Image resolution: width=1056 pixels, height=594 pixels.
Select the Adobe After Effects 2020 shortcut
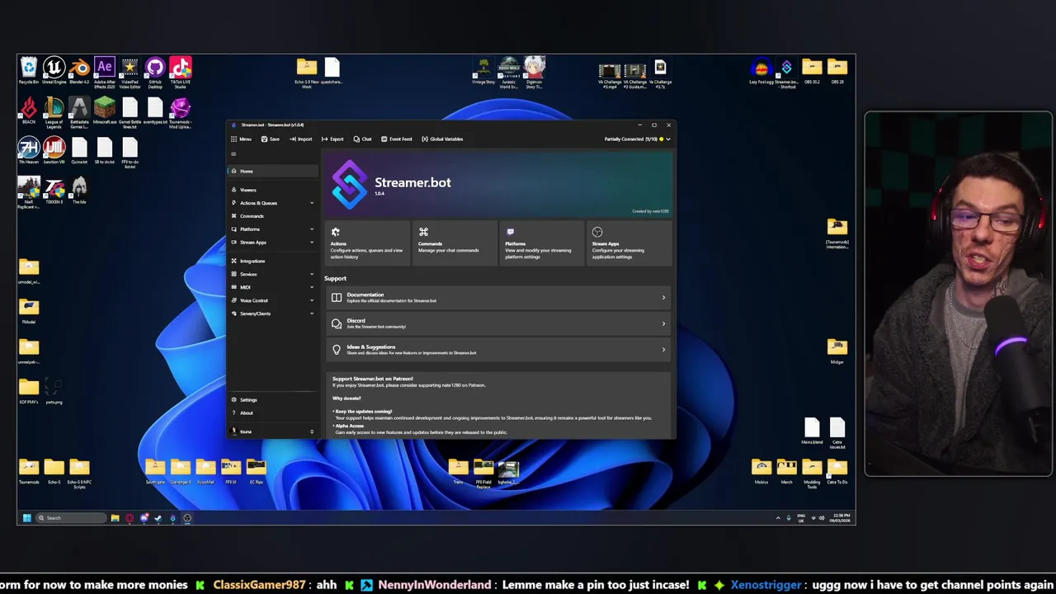coord(105,73)
